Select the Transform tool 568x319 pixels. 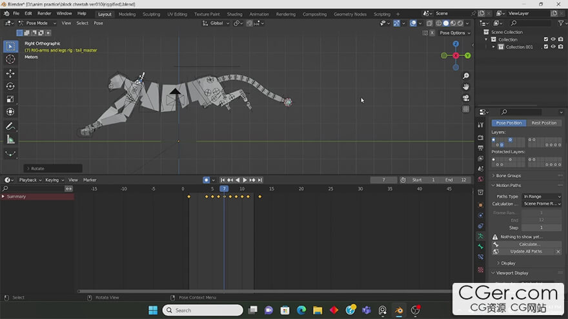tap(10, 111)
